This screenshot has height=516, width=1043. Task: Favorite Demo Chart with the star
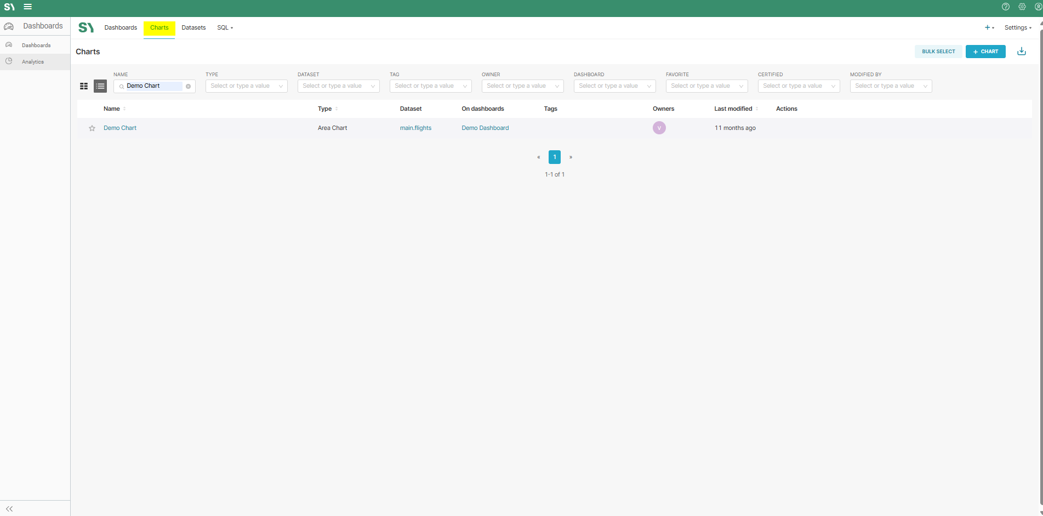(x=92, y=128)
